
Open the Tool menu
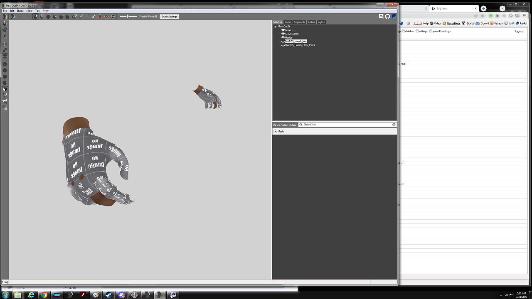[38, 11]
